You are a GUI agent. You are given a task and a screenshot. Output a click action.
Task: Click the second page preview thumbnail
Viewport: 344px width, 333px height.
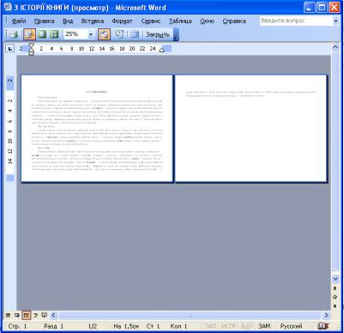click(250, 128)
